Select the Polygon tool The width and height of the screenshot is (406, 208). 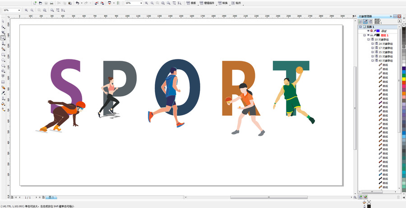click(x=3, y=65)
